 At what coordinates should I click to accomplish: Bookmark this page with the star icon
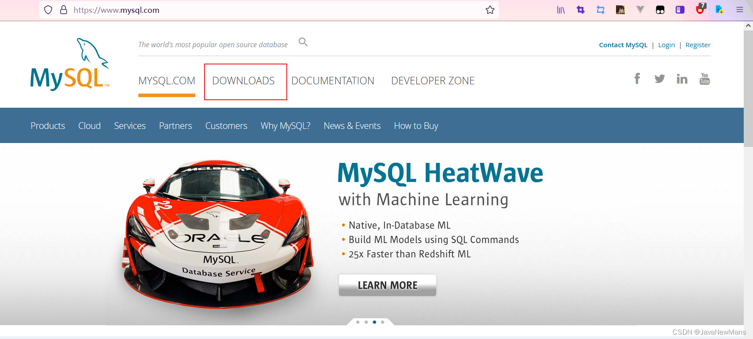tap(490, 10)
